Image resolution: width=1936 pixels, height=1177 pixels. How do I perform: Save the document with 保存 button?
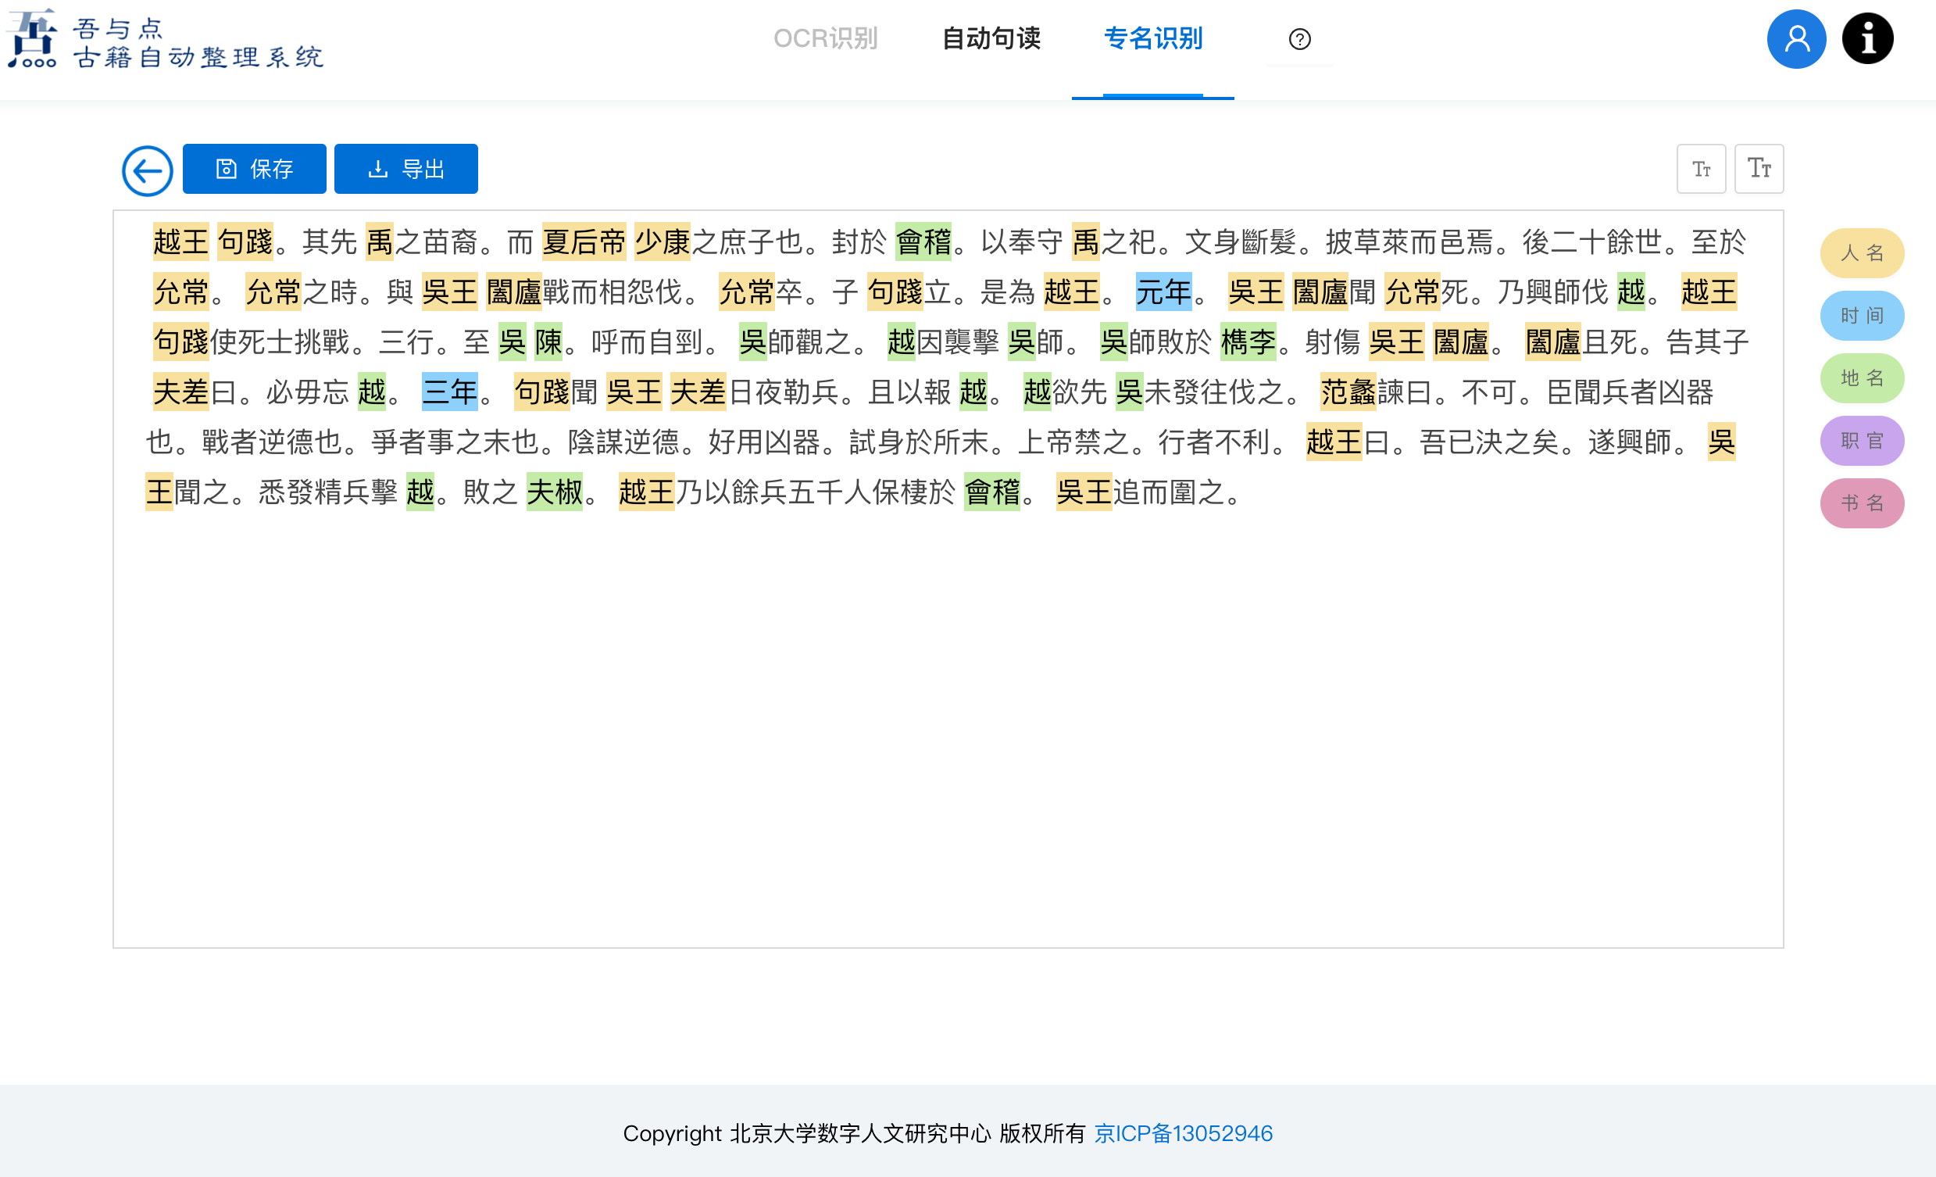254,169
